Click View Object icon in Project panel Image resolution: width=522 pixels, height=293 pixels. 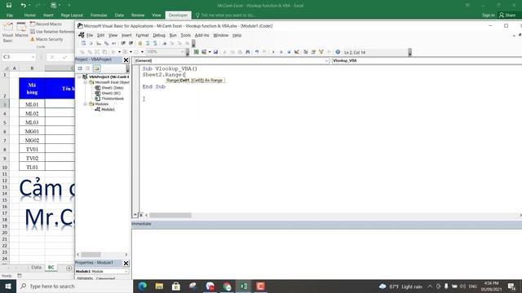tap(88, 68)
